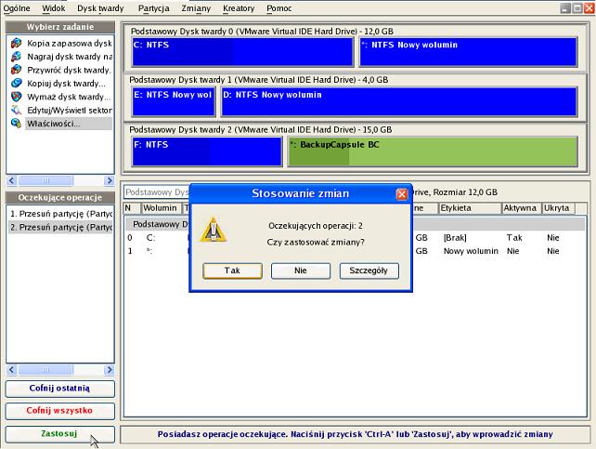This screenshot has height=449, width=596.
Task: Select the F: NTFS partition block
Action: click(207, 152)
